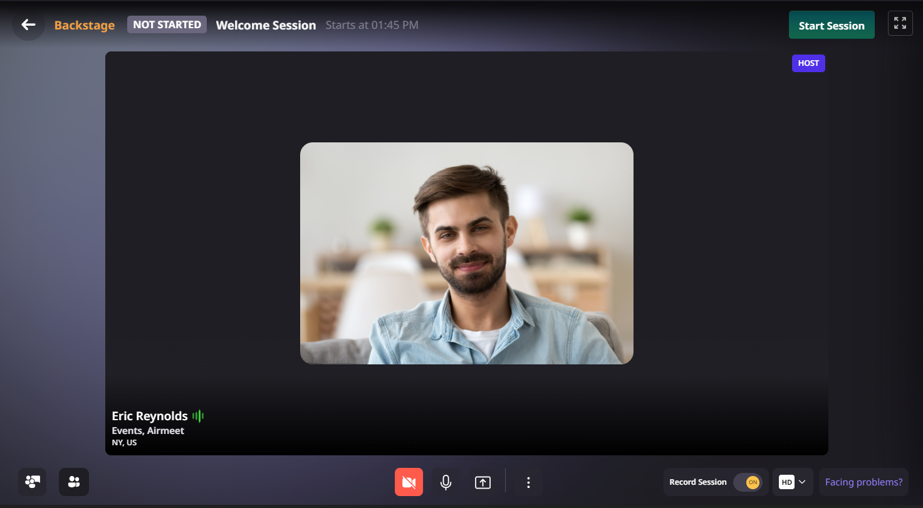Click the Backstage label
The width and height of the screenshot is (923, 508).
[x=85, y=26]
